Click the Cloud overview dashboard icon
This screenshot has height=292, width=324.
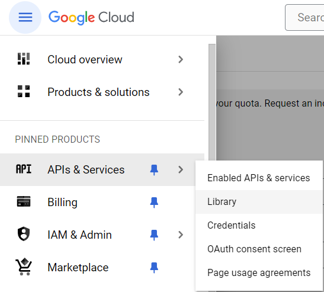24,59
